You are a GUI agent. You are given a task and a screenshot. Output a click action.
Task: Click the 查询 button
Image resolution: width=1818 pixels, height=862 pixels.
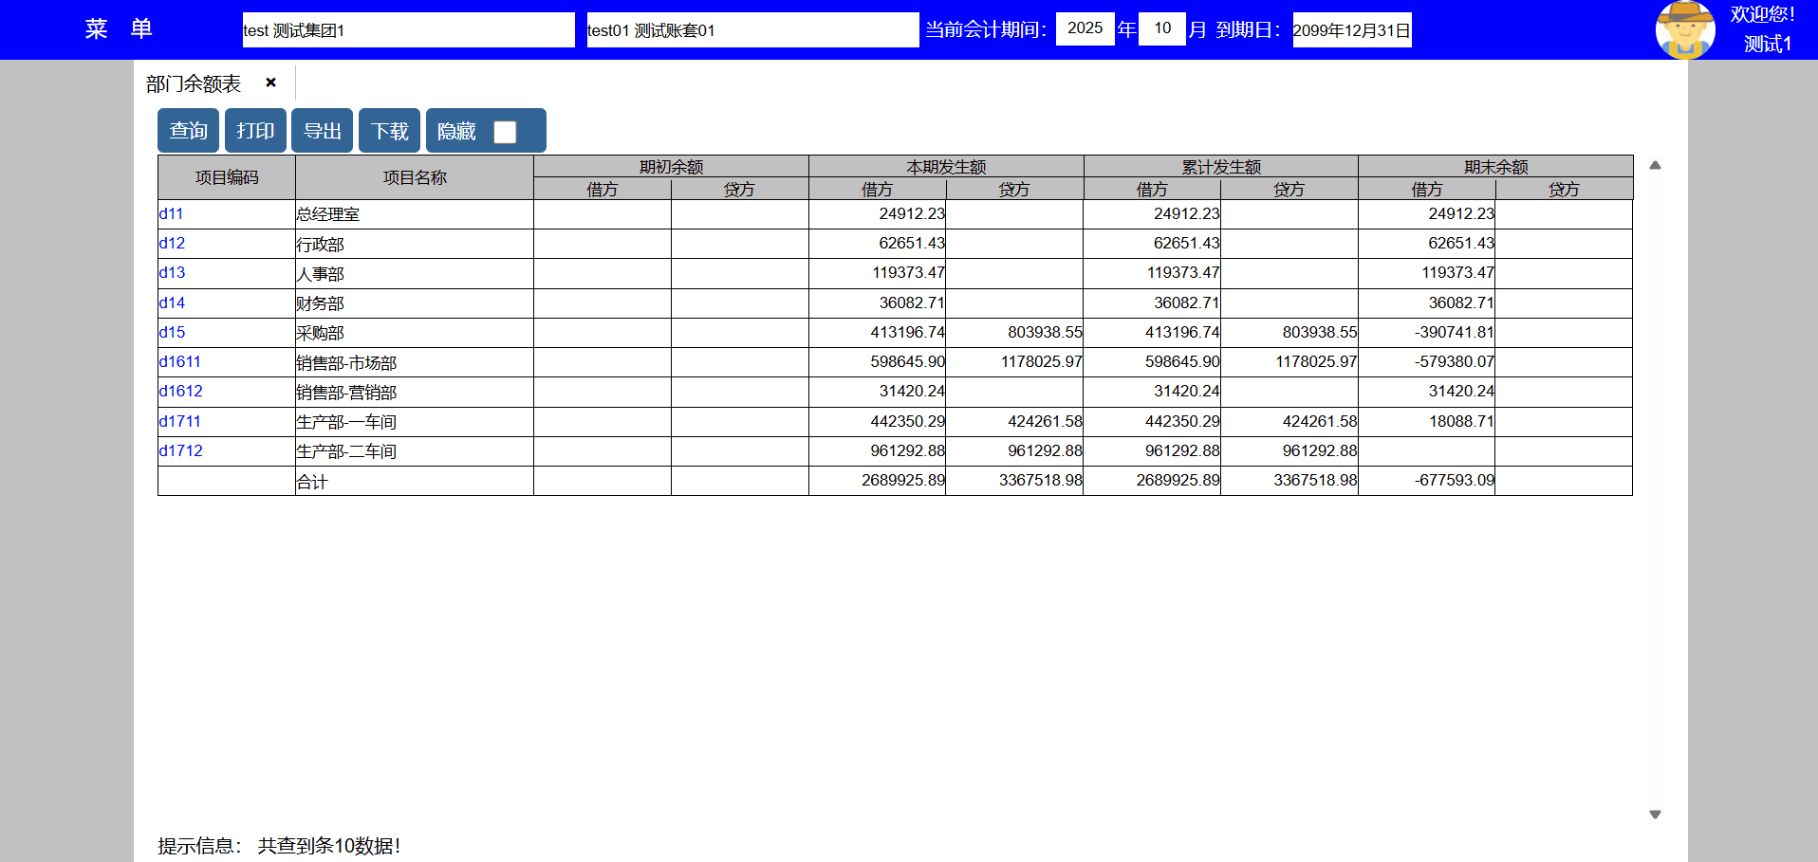coord(188,131)
